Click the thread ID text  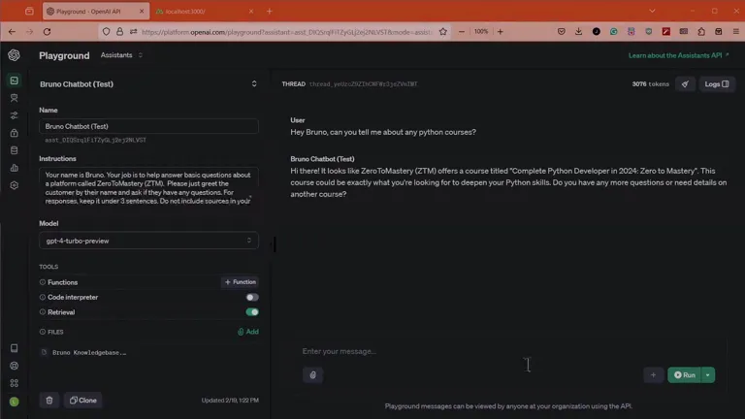(x=364, y=84)
